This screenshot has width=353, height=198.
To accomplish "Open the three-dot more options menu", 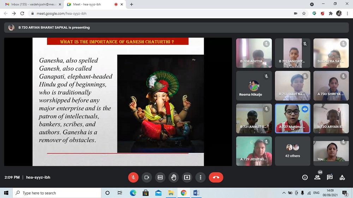I will (x=200, y=177).
